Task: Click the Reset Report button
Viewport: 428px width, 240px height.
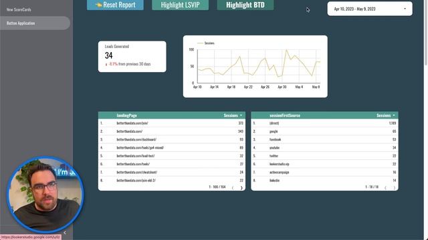Action: [115, 5]
